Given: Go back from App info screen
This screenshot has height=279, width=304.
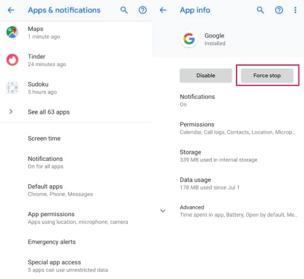Looking at the screenshot, I should tap(163, 10).
